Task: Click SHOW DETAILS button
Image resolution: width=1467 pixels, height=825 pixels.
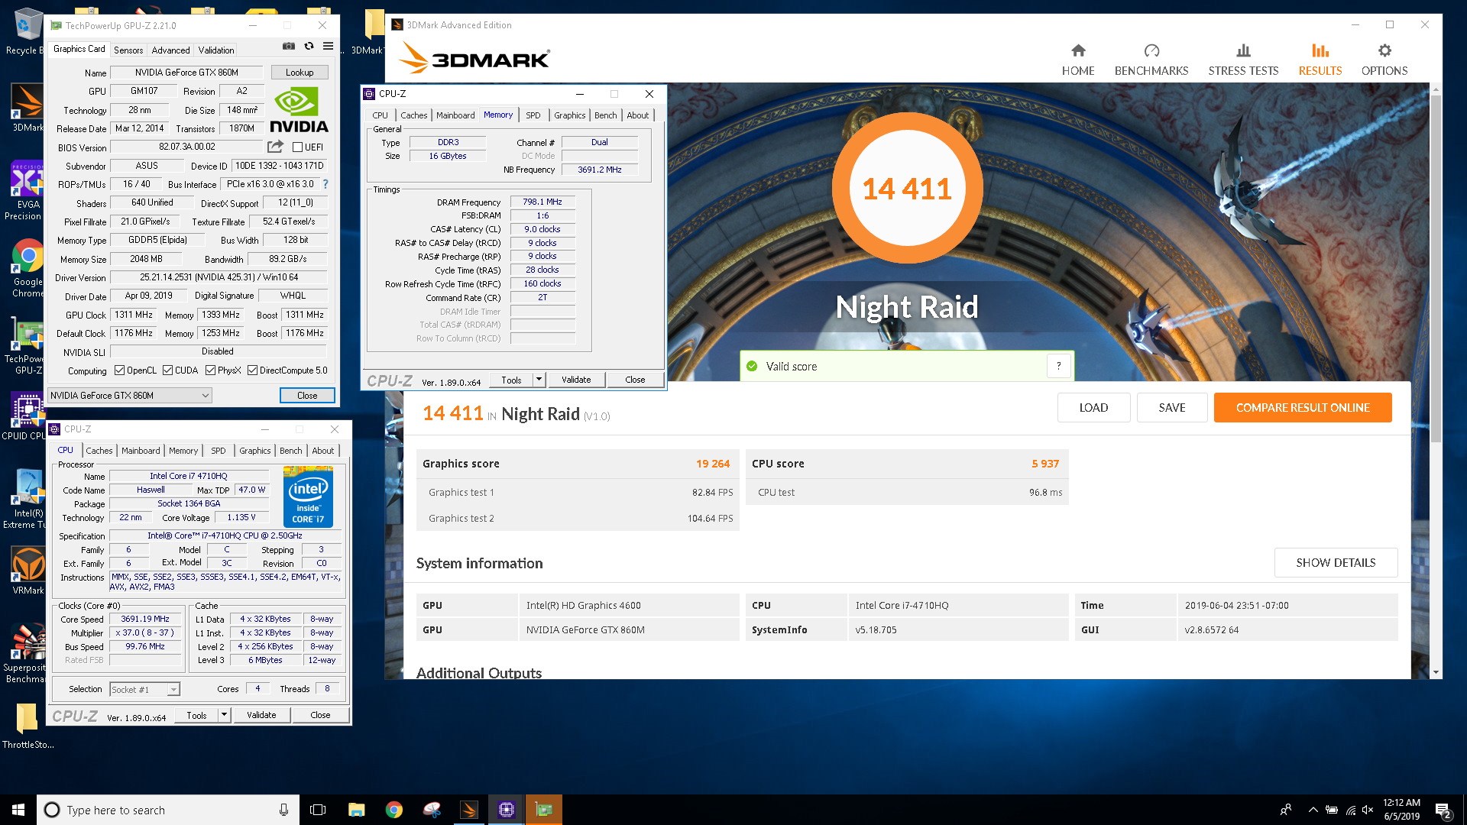Action: pos(1336,562)
